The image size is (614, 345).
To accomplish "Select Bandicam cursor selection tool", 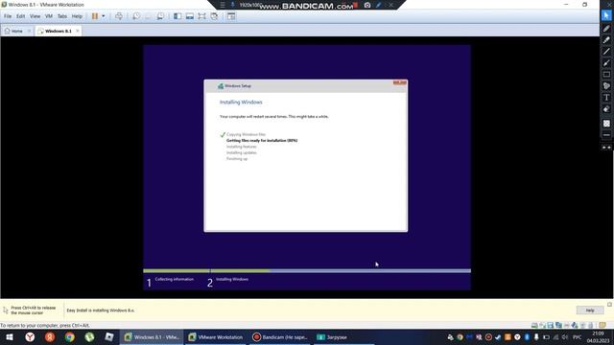I will click(x=606, y=15).
